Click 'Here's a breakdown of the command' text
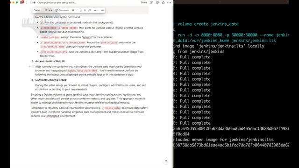299x168 pixels. 58,17
